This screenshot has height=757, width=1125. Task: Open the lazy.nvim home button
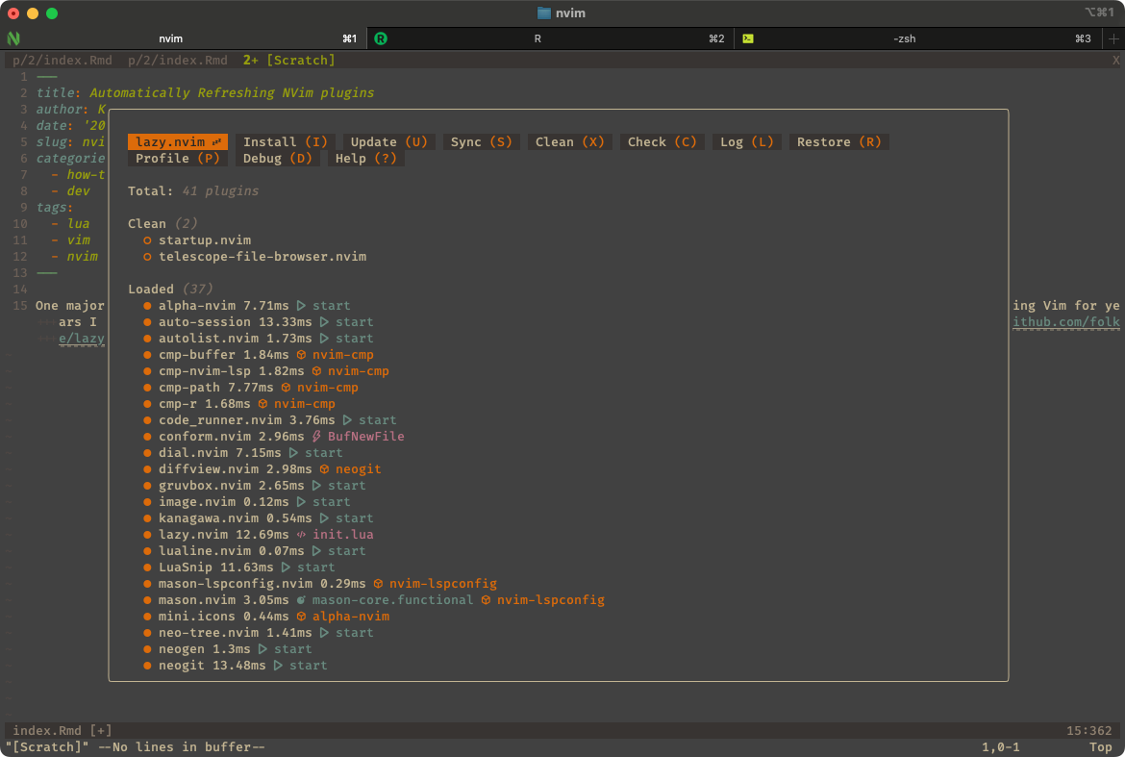point(178,142)
